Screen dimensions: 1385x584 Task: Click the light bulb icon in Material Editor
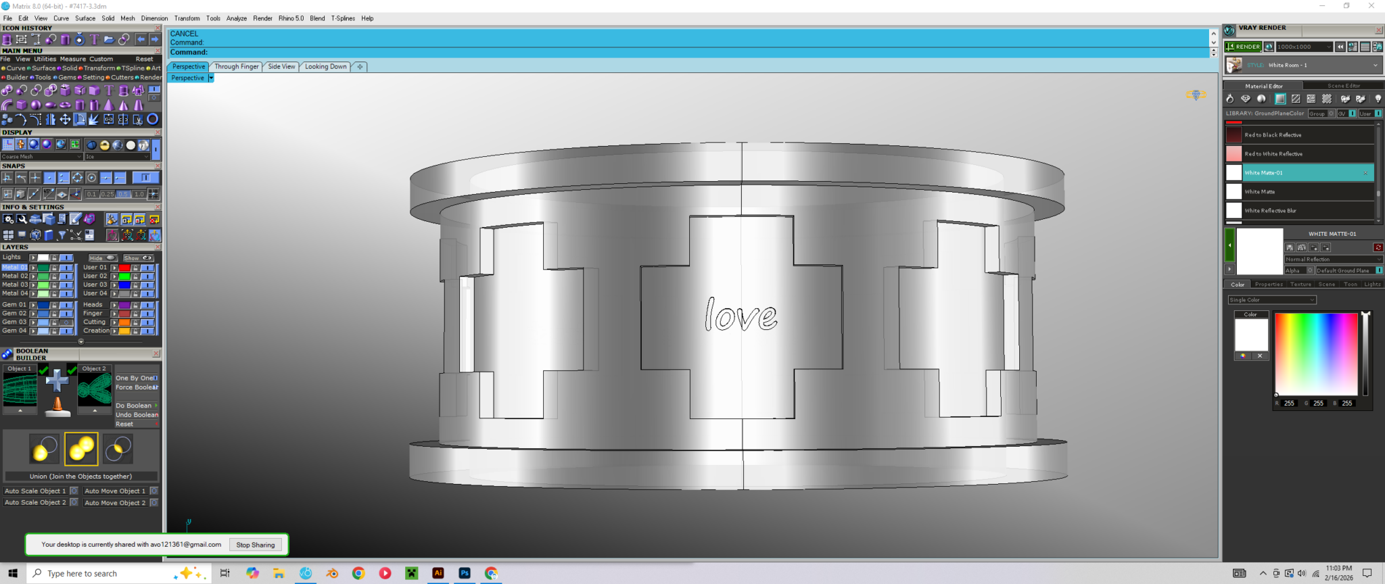[1378, 99]
